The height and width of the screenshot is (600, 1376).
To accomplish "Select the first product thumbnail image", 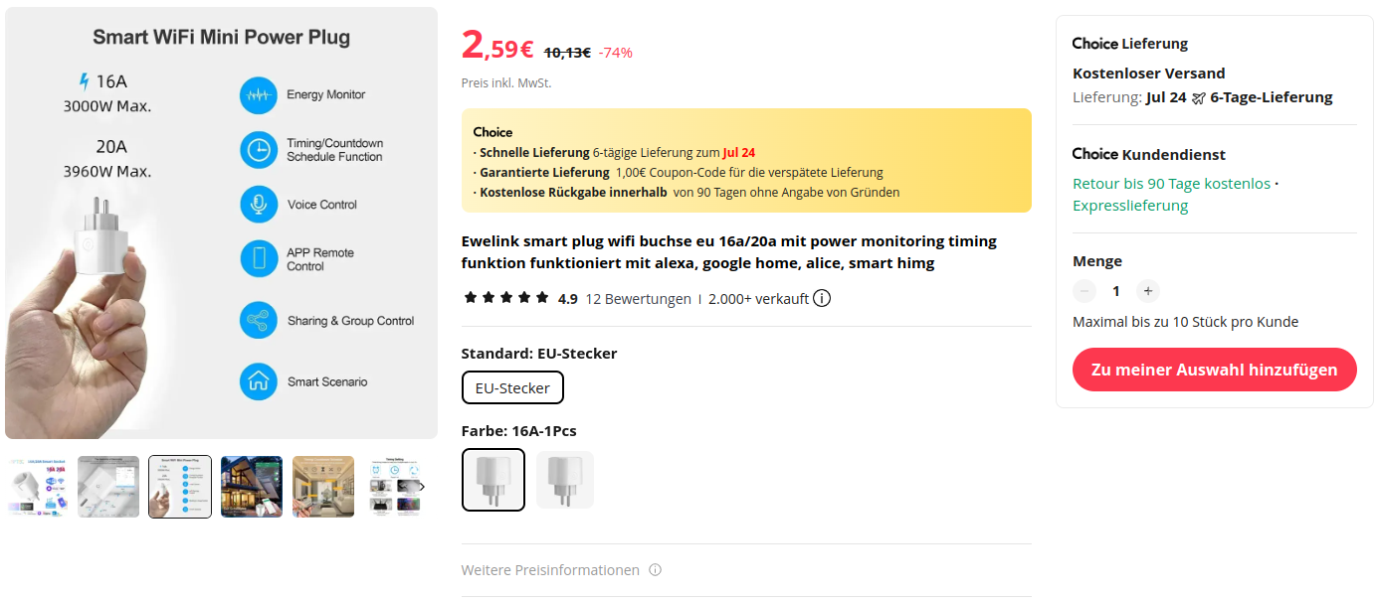I will click(37, 487).
